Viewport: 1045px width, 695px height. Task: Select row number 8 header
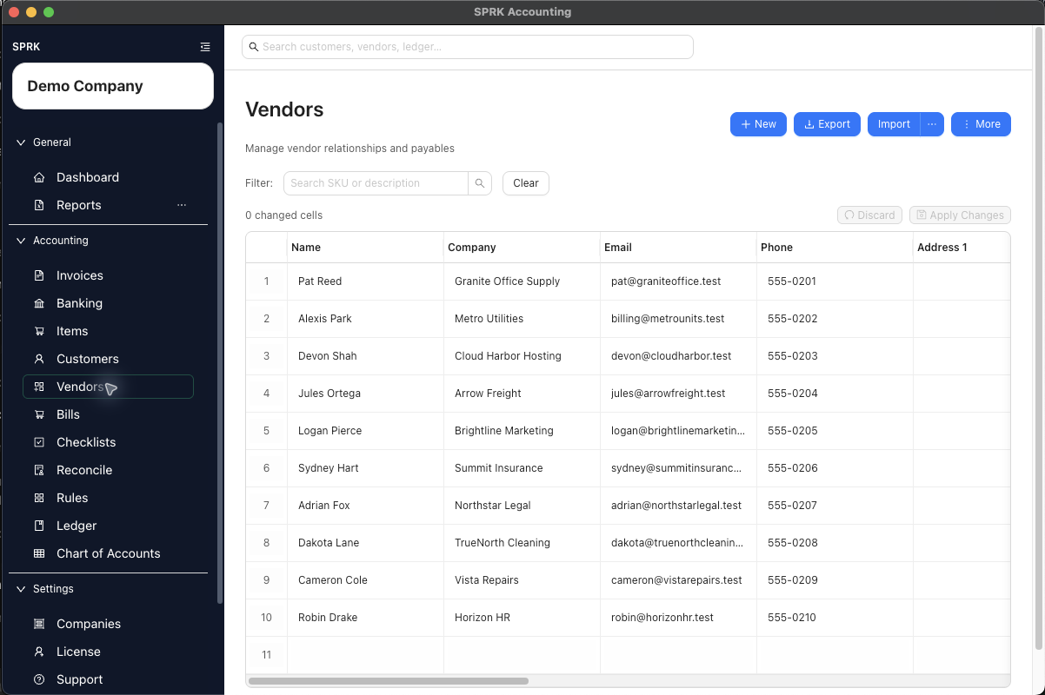pos(266,543)
